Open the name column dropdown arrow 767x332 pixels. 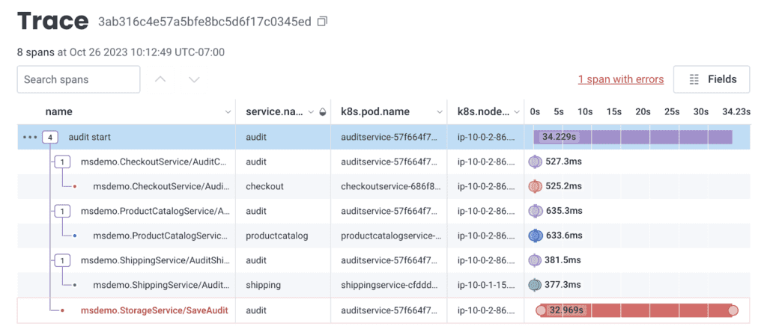pos(228,112)
